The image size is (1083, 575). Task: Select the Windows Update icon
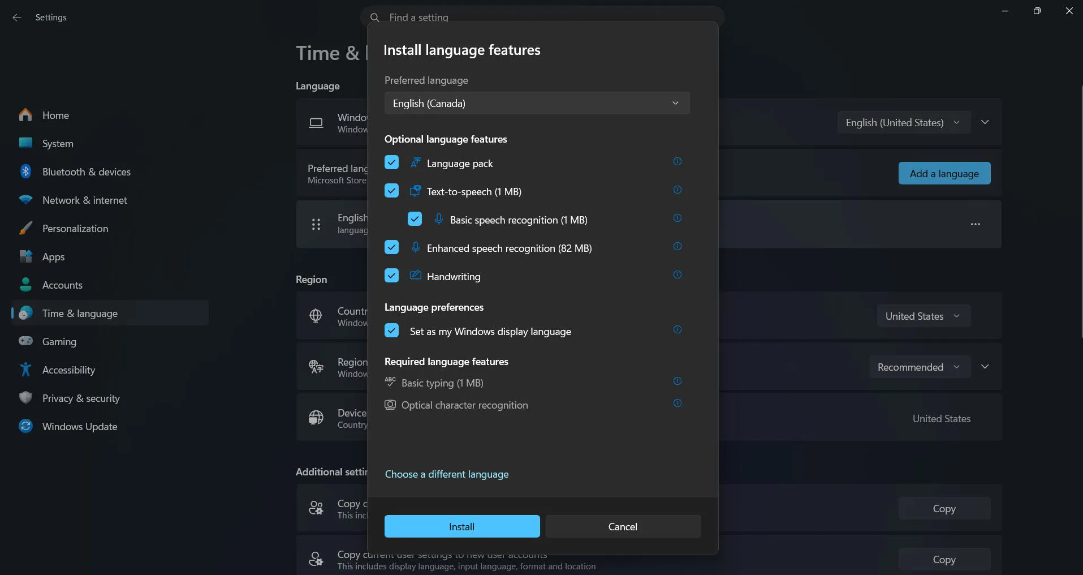point(25,426)
